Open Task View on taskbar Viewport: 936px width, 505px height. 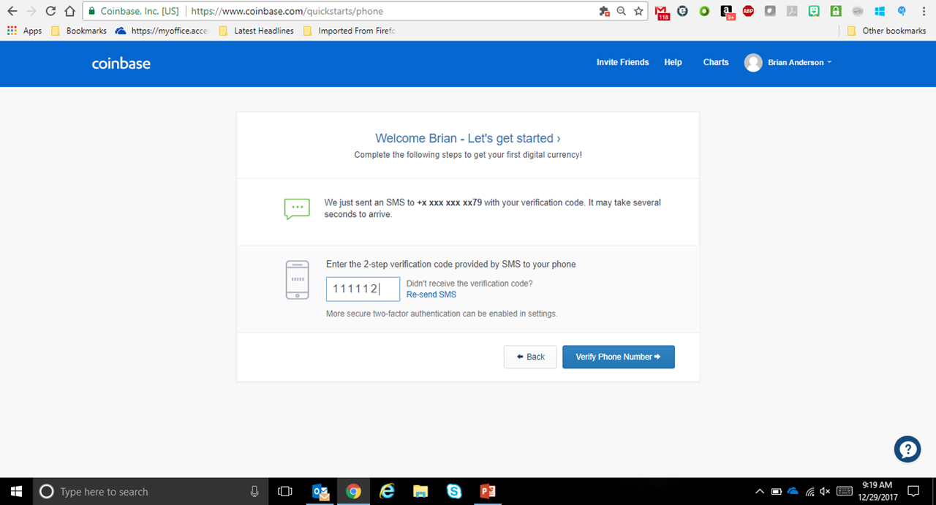click(x=286, y=491)
